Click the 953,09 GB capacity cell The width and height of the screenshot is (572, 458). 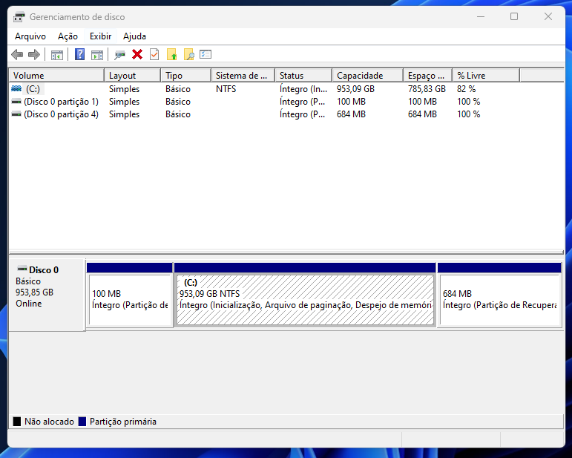pos(355,88)
